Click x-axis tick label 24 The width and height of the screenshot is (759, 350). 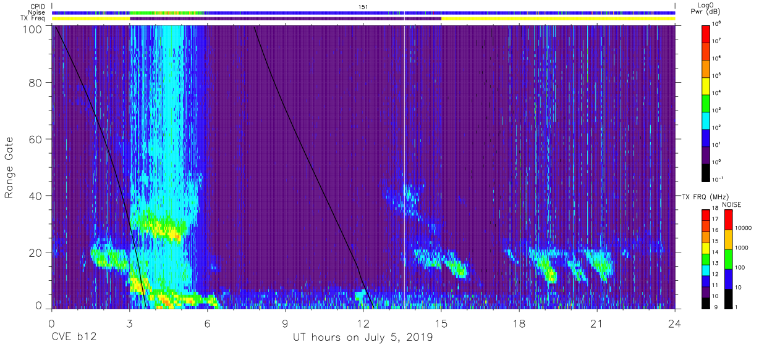675,323
